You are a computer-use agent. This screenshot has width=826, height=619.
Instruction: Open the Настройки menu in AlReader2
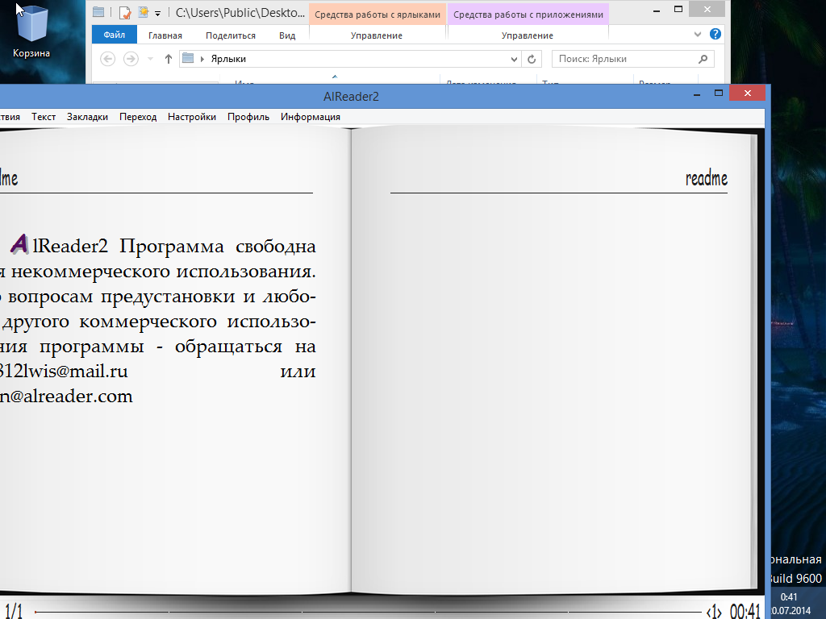(x=192, y=117)
